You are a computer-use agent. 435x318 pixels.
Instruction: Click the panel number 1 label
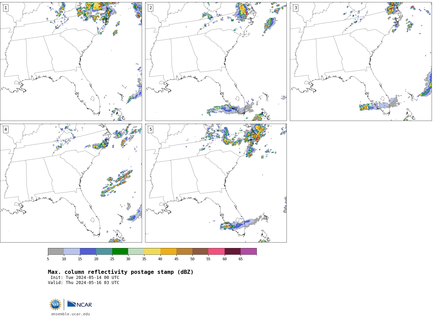tap(5, 8)
